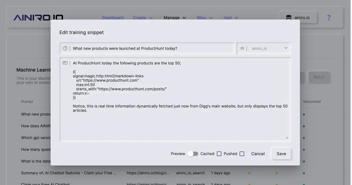352x185 pixels.
Task: Open the ainiro_io type dropdown
Action: (x=264, y=48)
